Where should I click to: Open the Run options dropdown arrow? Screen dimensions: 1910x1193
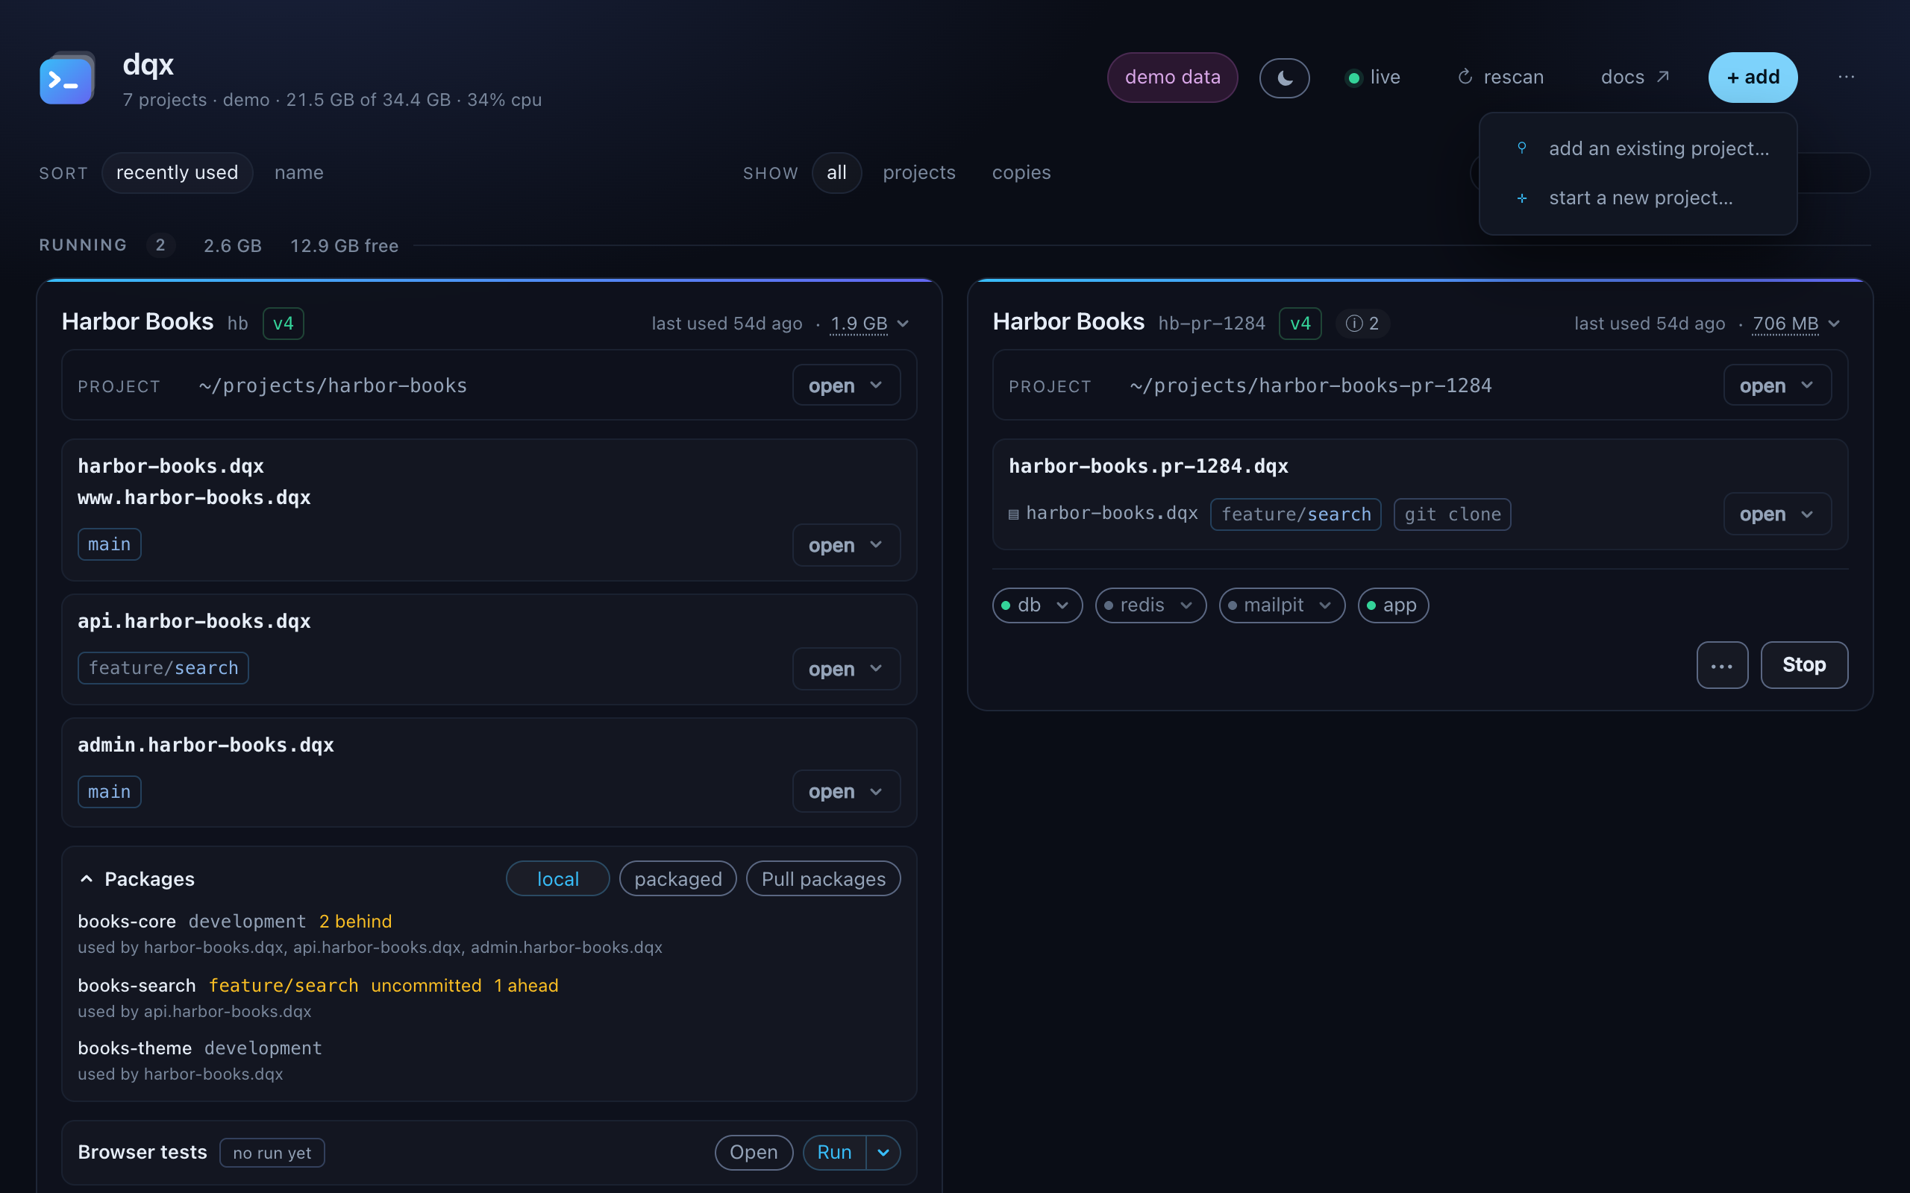coord(883,1153)
